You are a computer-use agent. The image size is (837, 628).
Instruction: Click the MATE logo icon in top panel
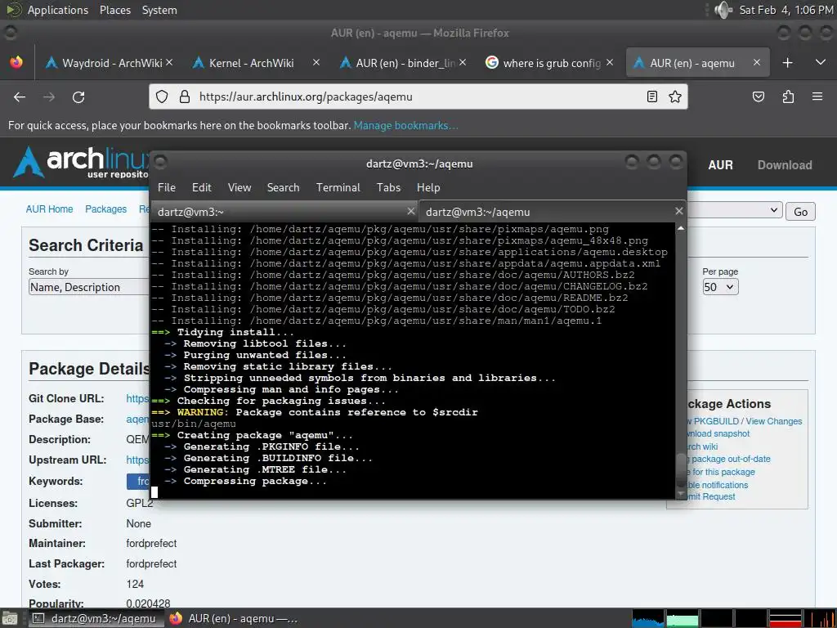click(x=13, y=10)
